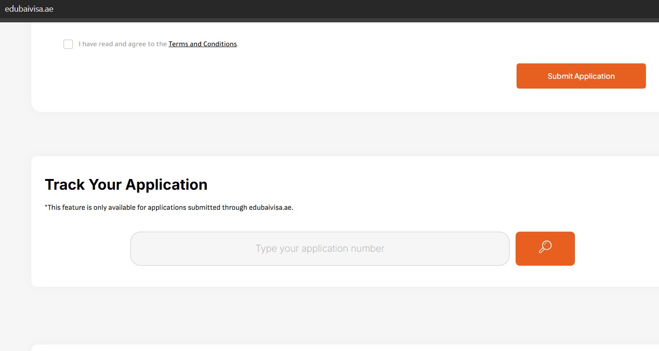Image resolution: width=659 pixels, height=351 pixels.
Task: Click the dark browser title bar
Action: pyautogui.click(x=327, y=9)
